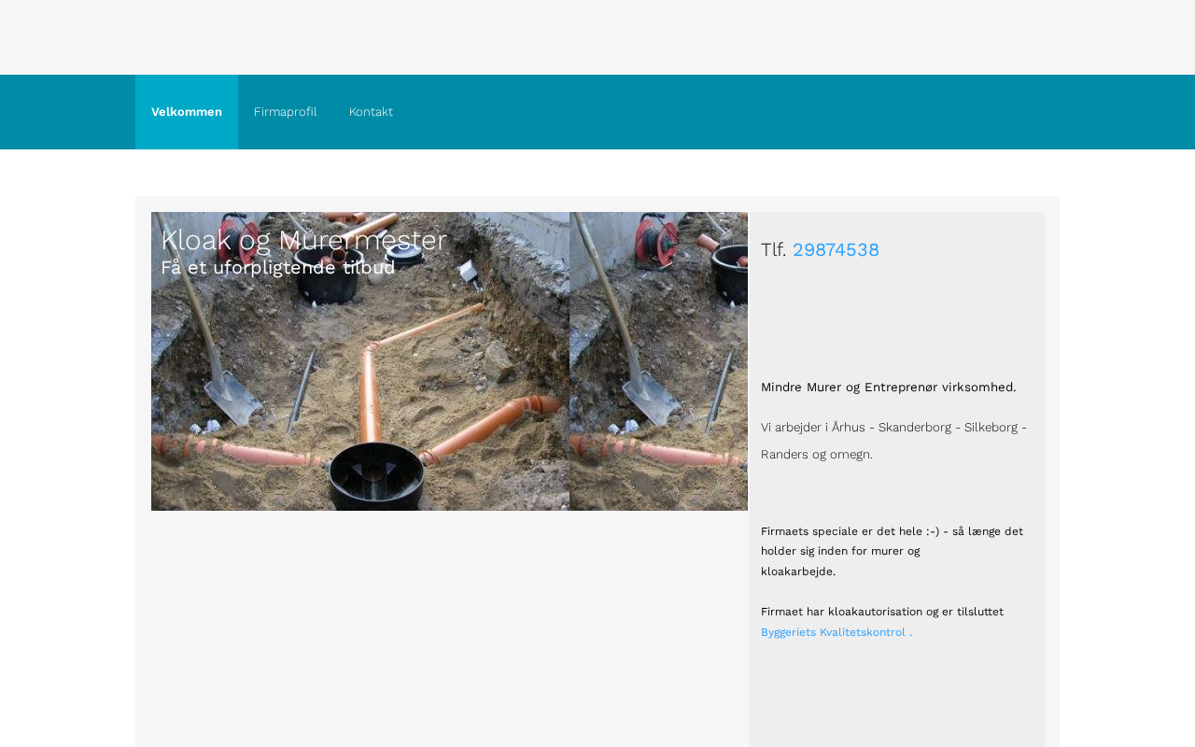This screenshot has width=1195, height=747.
Task: Call phone number 29874538 link
Action: pyautogui.click(x=836, y=250)
